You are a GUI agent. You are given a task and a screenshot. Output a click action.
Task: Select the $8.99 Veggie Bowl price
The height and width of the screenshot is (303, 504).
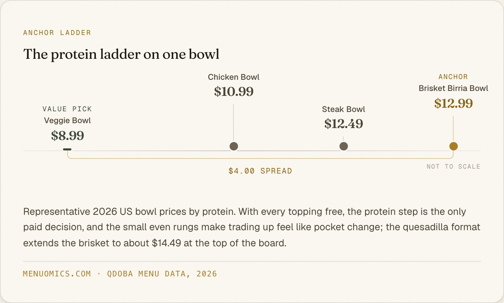point(68,135)
